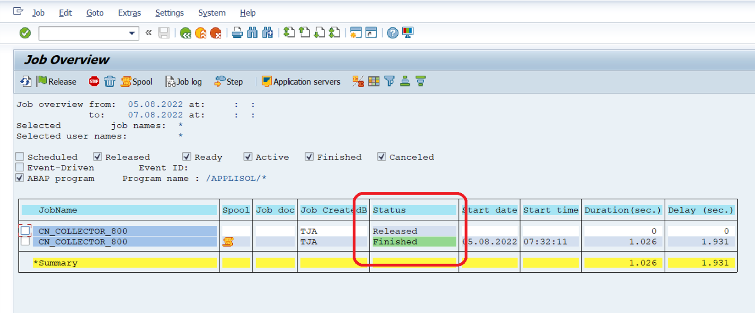The height and width of the screenshot is (313, 755).
Task: Click the green checkmark Enter icon
Action: (x=25, y=33)
